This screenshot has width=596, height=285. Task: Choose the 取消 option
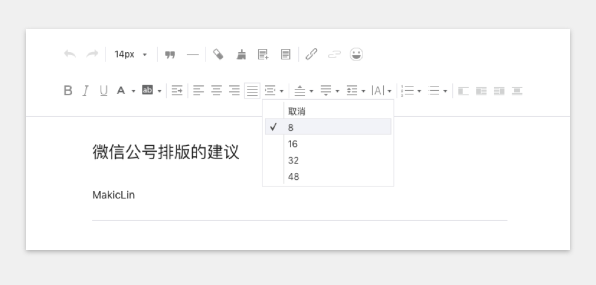click(x=296, y=111)
